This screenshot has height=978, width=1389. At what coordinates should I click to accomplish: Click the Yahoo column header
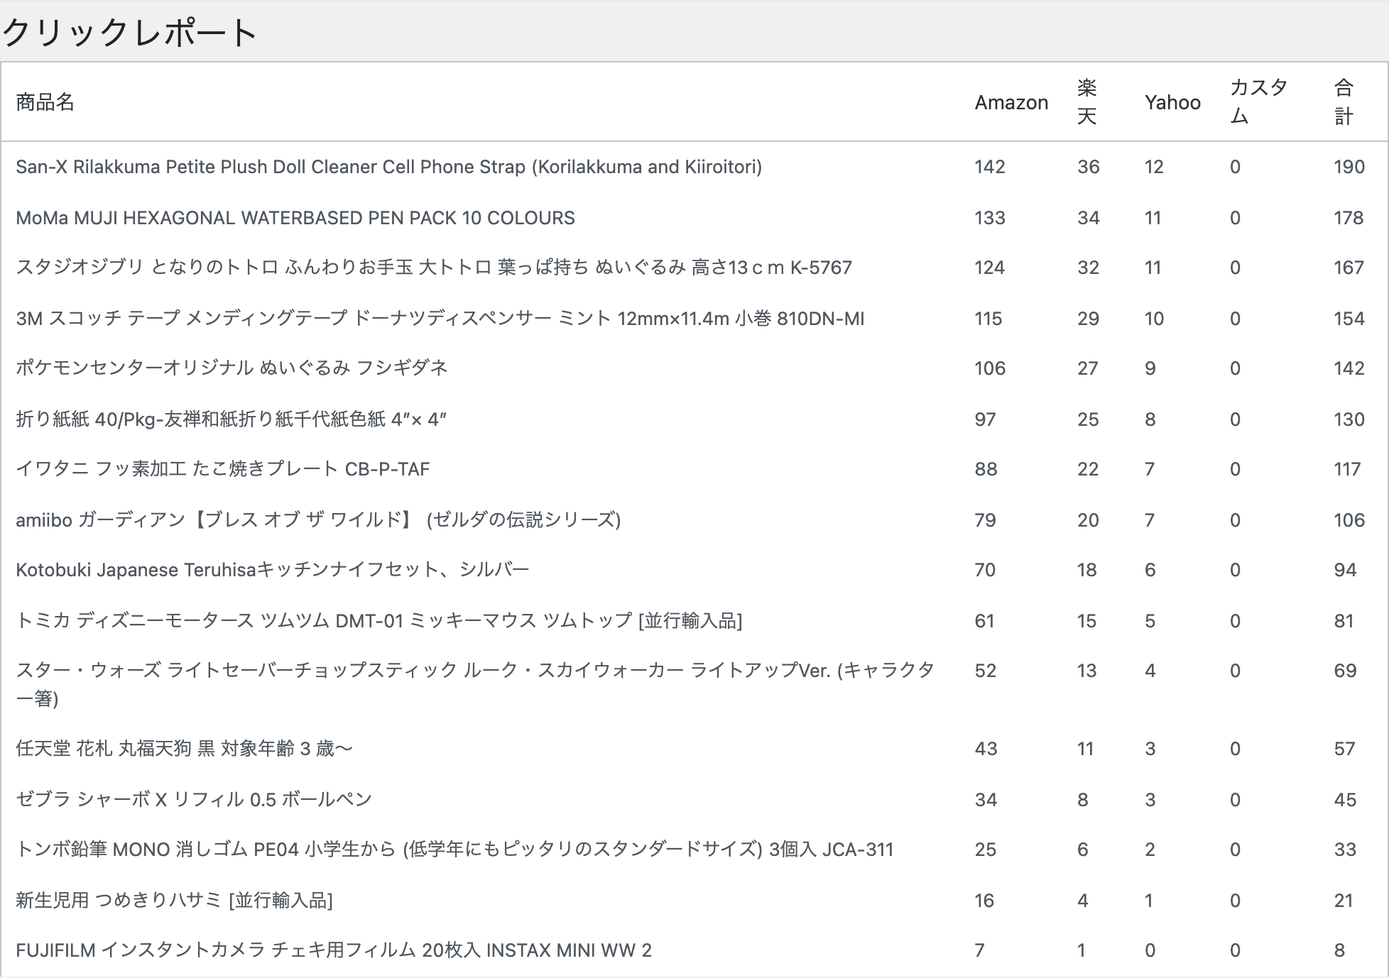pos(1172,103)
